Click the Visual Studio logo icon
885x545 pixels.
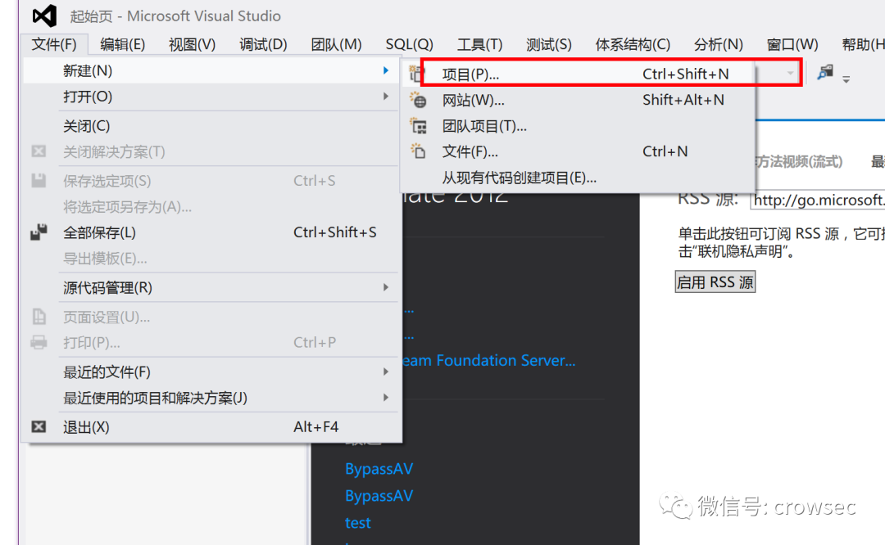44,16
